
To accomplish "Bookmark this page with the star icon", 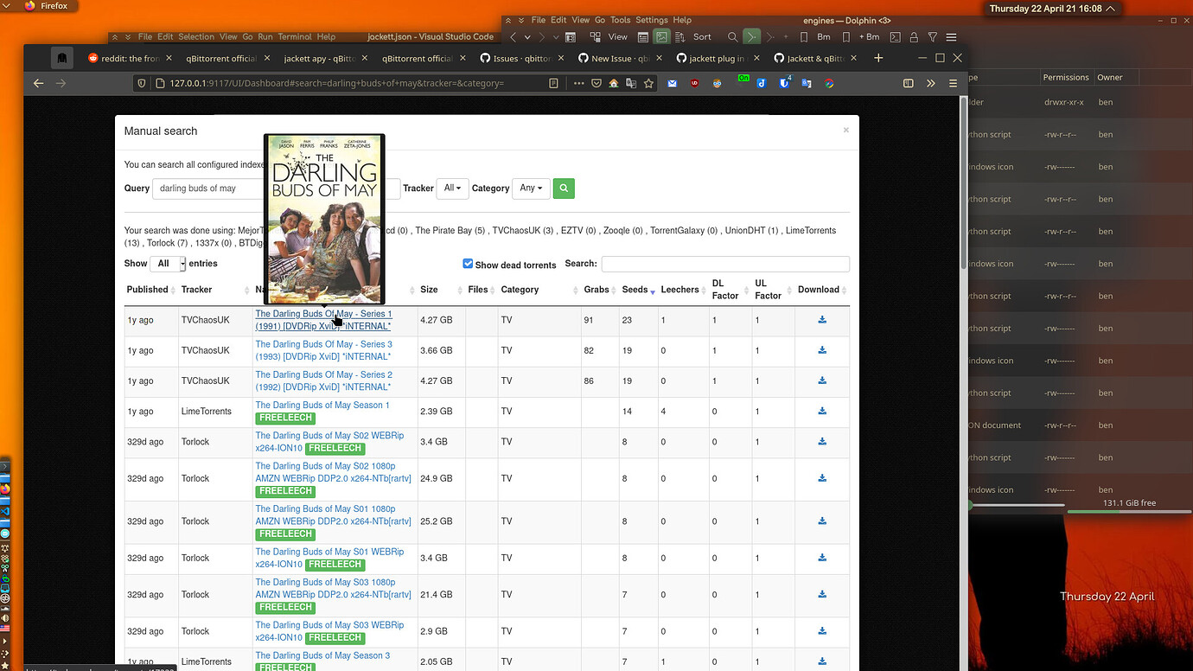I will point(648,83).
